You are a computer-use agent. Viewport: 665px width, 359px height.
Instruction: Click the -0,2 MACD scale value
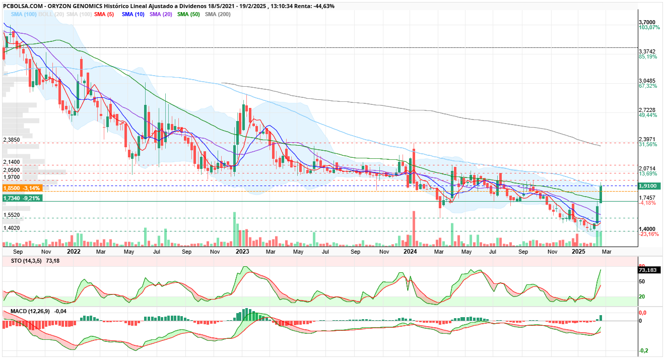pyautogui.click(x=643, y=350)
